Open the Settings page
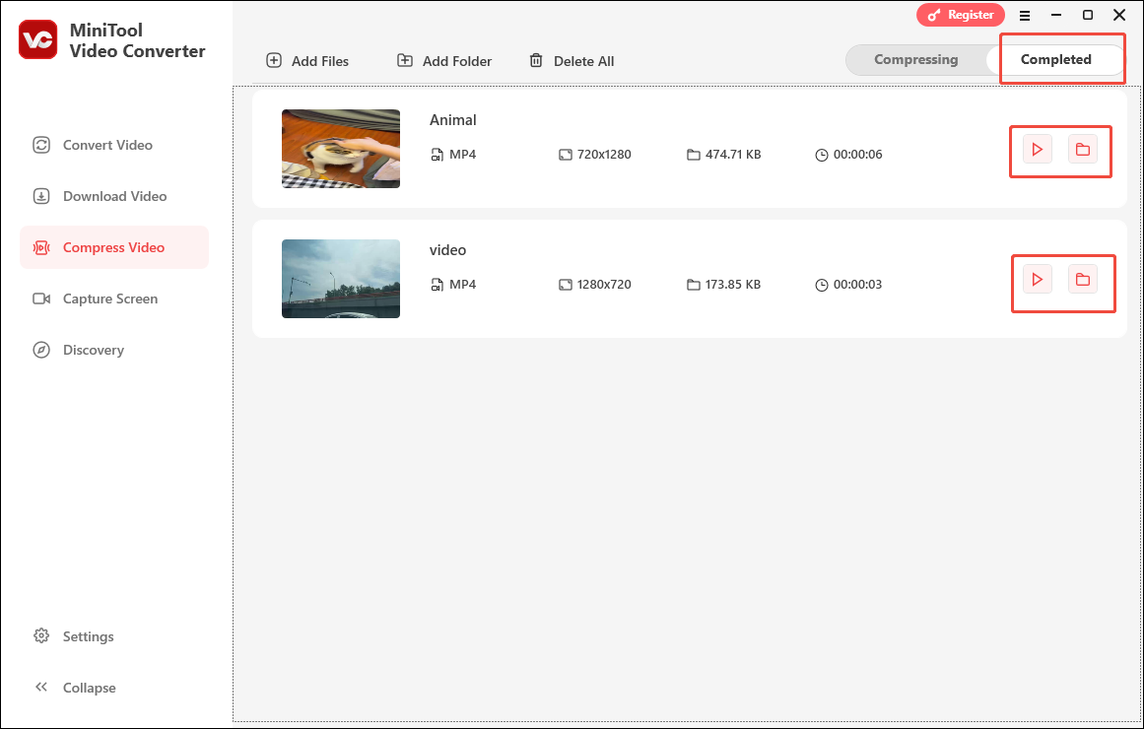Viewport: 1144px width, 729px height. point(74,636)
